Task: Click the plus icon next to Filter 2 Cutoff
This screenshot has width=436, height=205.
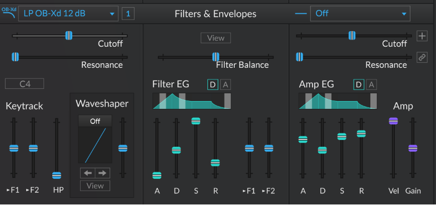Action: coord(422,36)
